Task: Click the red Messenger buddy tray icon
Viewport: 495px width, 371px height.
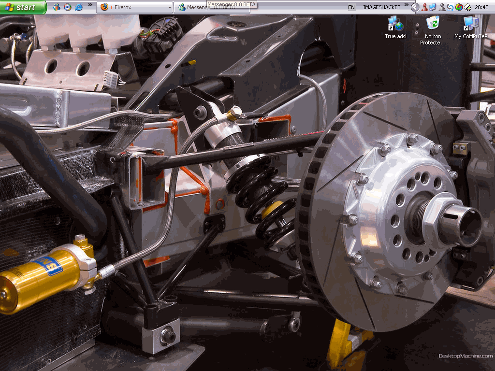Action: coord(424,7)
